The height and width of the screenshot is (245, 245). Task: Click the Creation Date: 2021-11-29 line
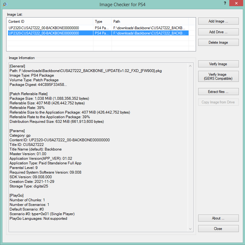[x=32, y=182]
